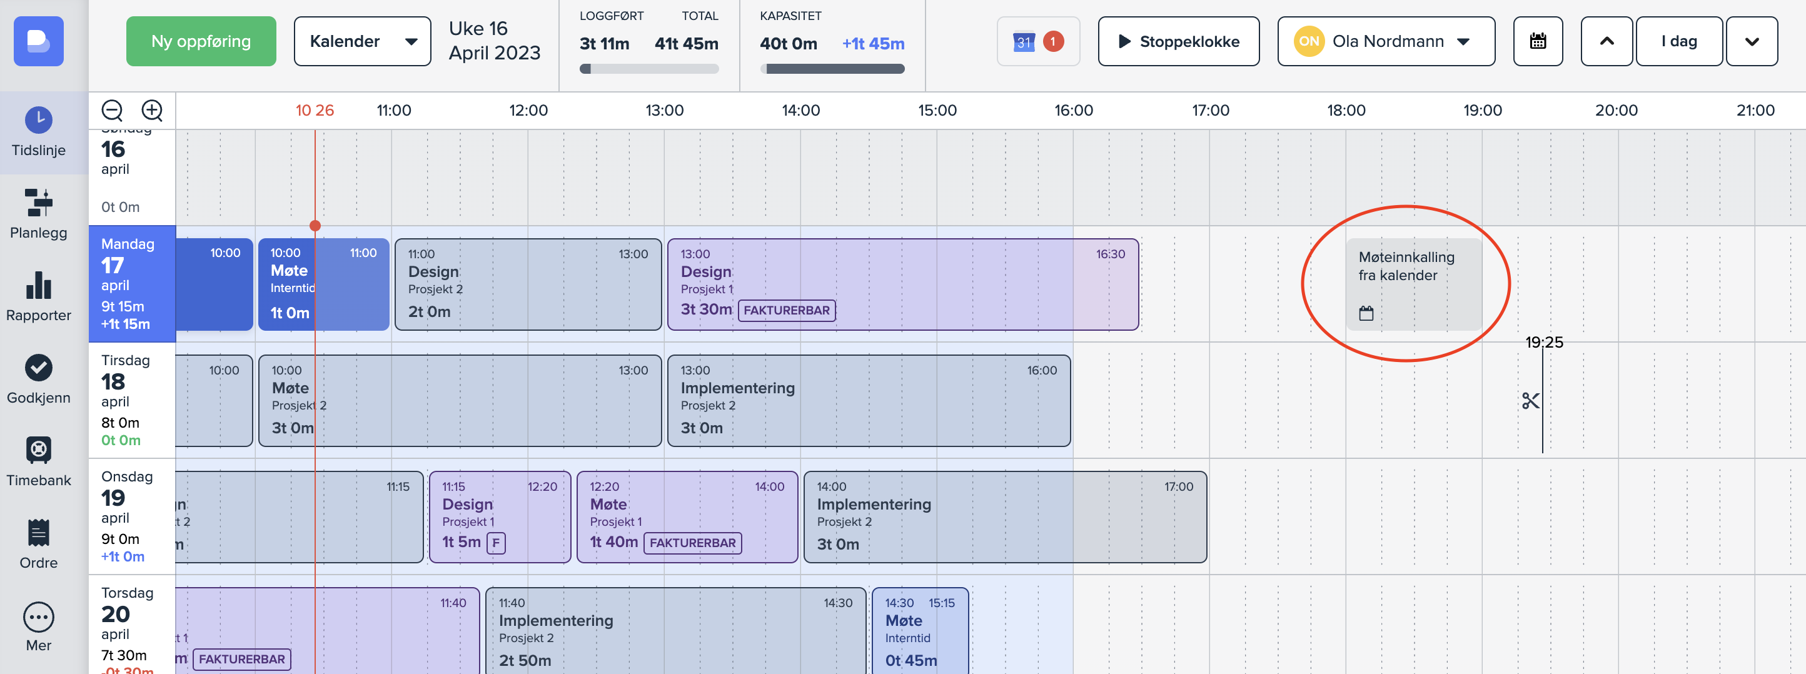
Task: Open Timebank in the sidebar
Action: tap(39, 461)
